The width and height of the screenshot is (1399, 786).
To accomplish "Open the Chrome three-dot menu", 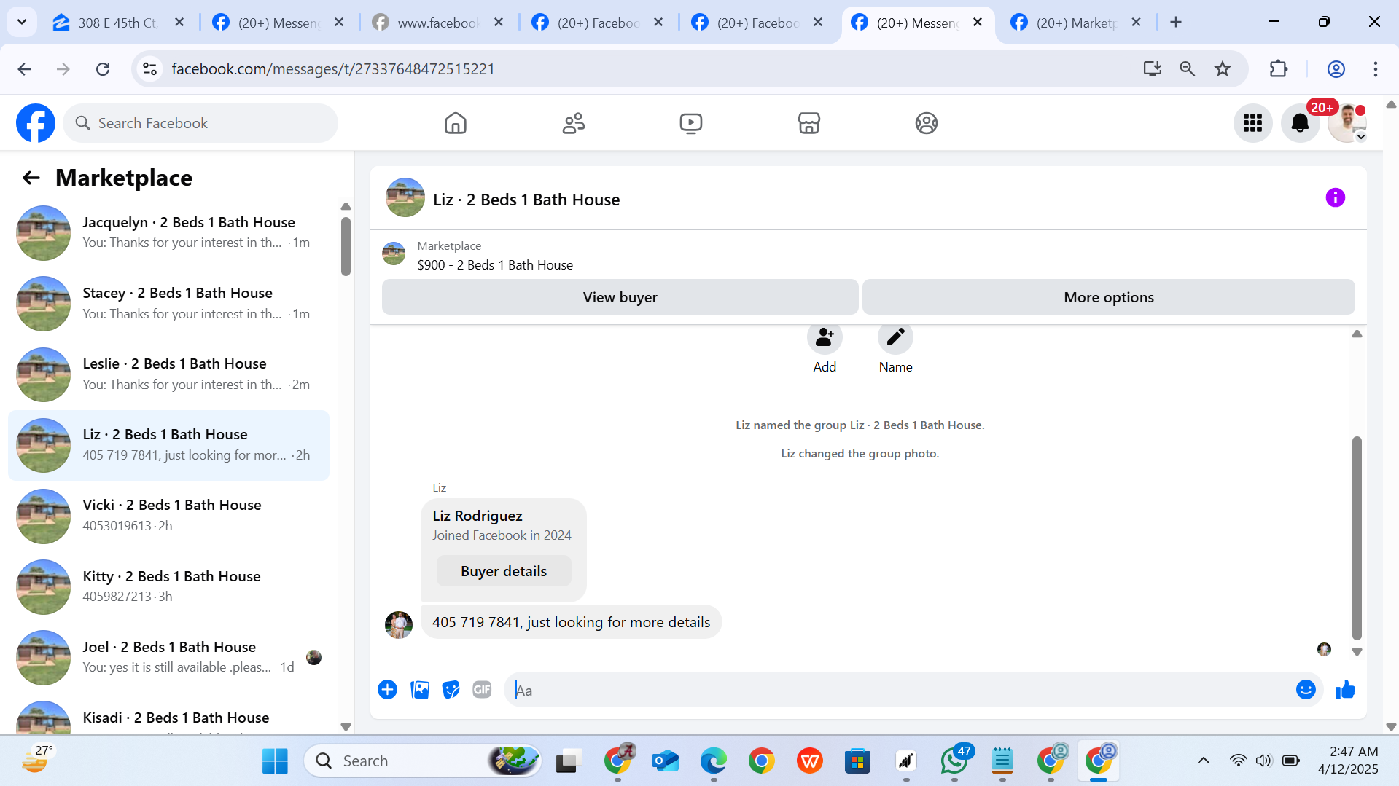I will click(1376, 69).
